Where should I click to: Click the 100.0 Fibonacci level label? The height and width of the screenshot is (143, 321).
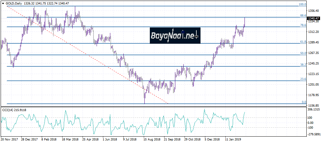click(303, 4)
